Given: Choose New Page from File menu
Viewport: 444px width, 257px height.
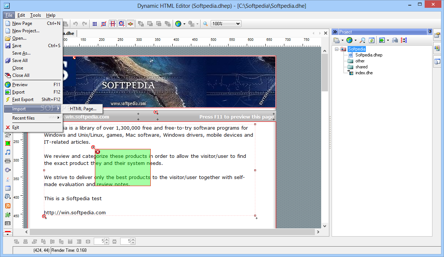Looking at the screenshot, I should pos(33,23).
